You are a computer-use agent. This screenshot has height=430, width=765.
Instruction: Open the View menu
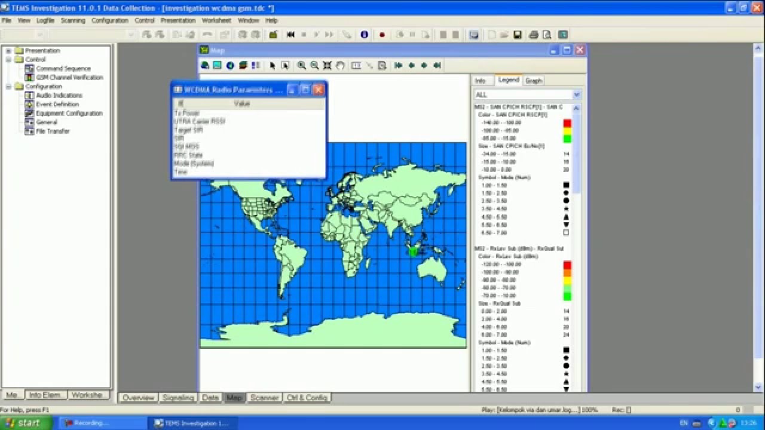click(24, 20)
